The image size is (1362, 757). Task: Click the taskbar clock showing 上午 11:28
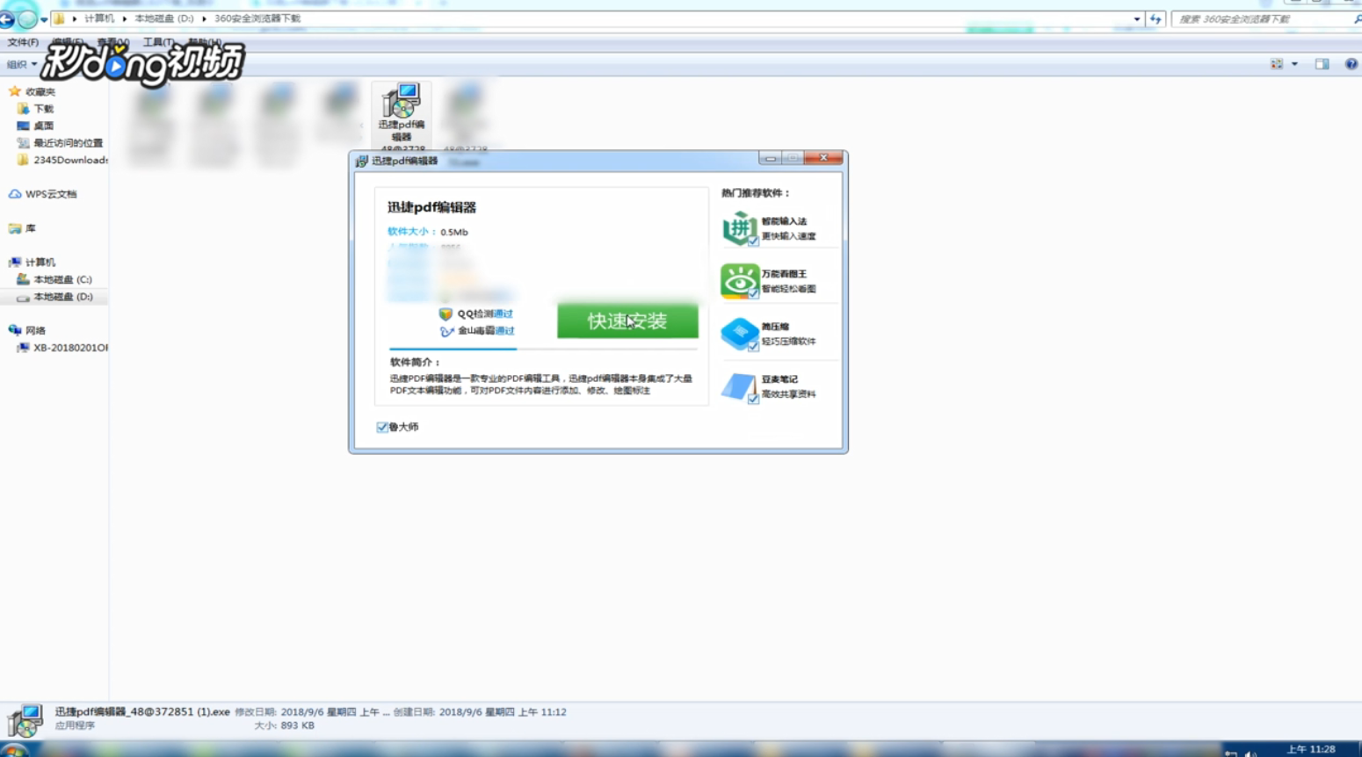(1311, 749)
